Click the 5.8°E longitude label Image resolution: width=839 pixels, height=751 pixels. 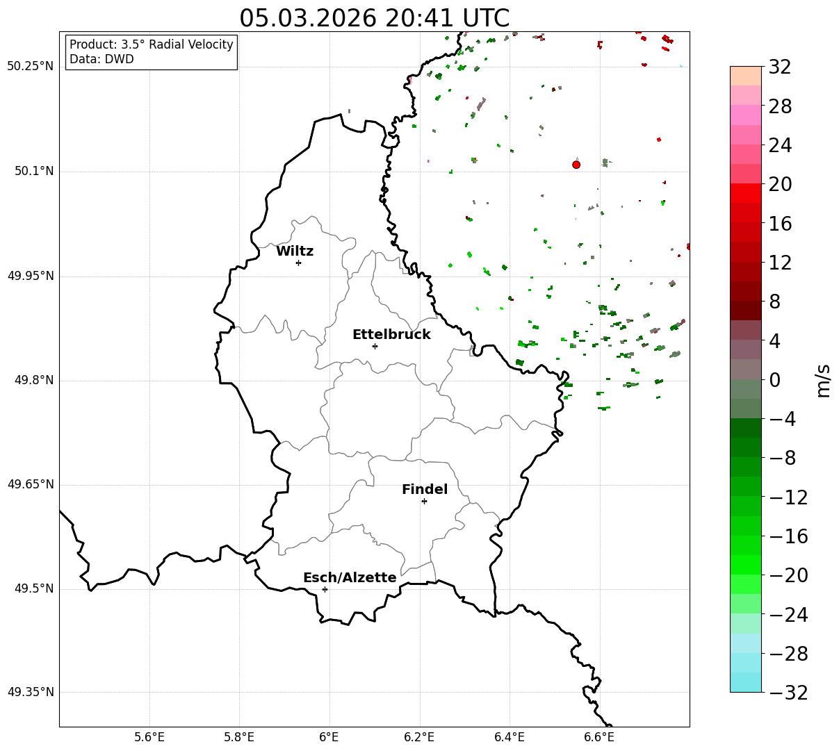[x=239, y=737]
